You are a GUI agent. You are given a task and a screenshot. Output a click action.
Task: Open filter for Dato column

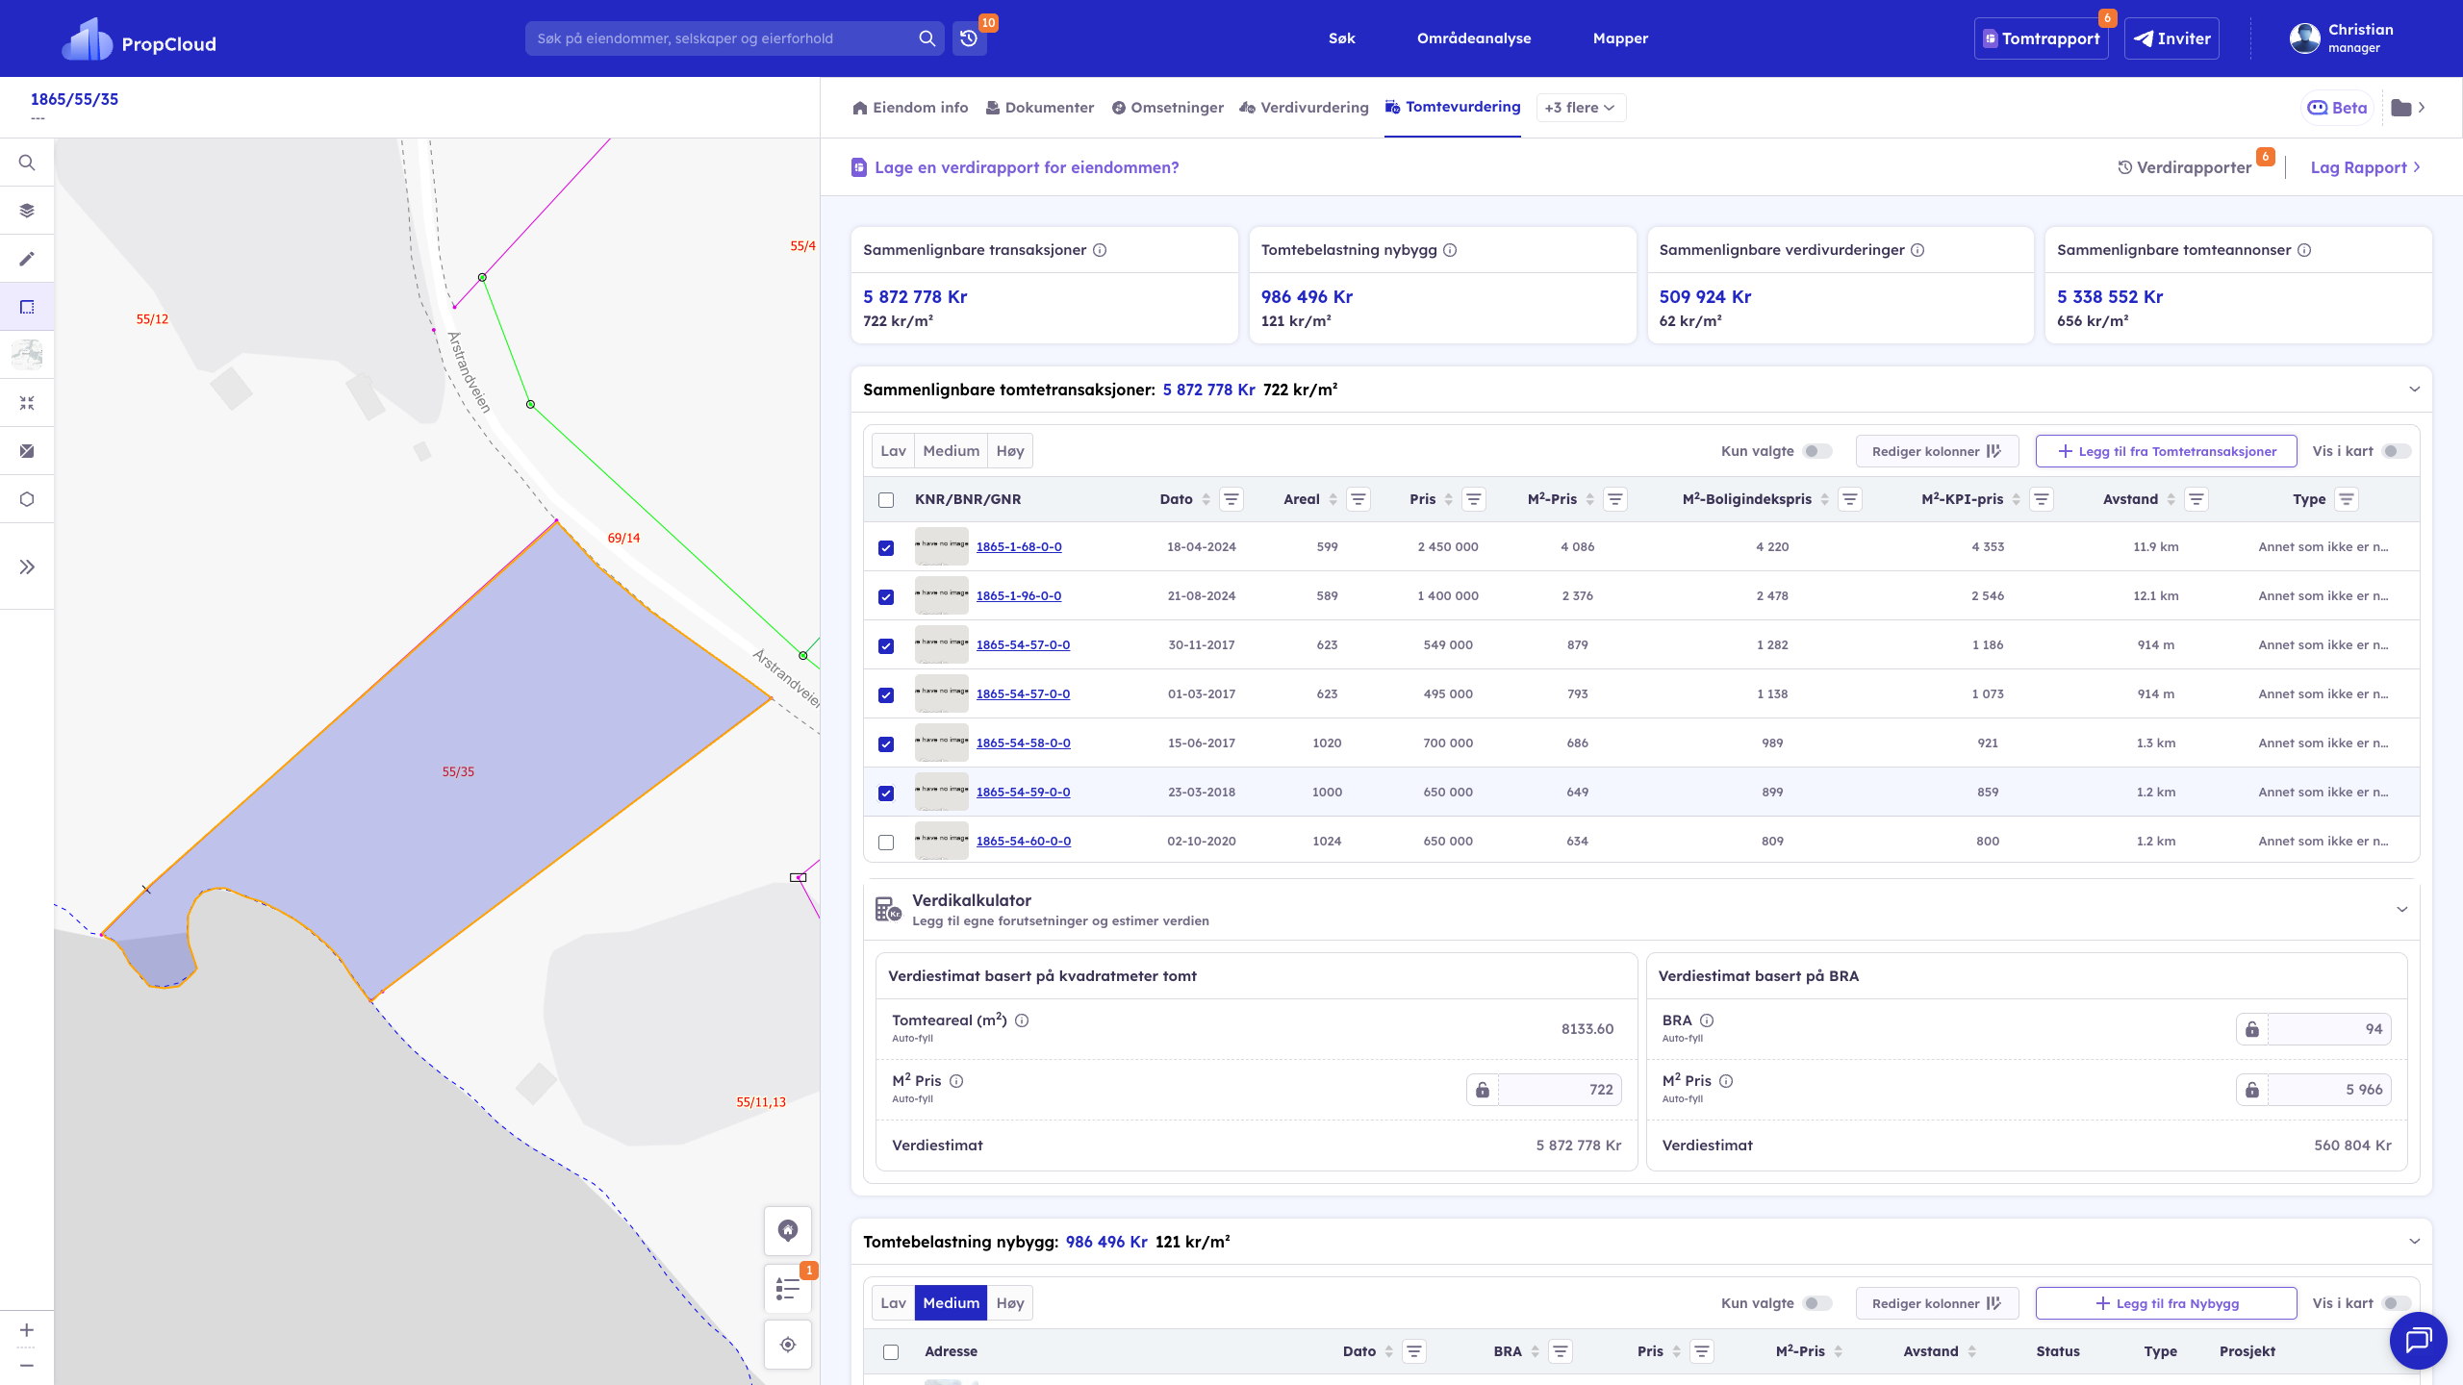[1231, 499]
